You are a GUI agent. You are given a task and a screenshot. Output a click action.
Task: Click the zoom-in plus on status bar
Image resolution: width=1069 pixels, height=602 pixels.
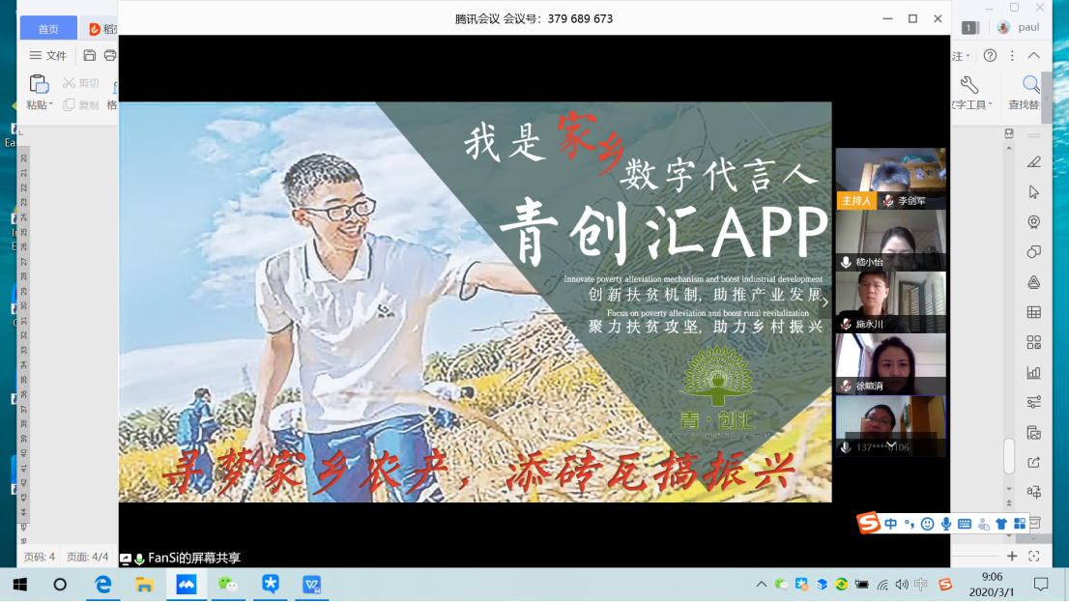pos(1012,557)
